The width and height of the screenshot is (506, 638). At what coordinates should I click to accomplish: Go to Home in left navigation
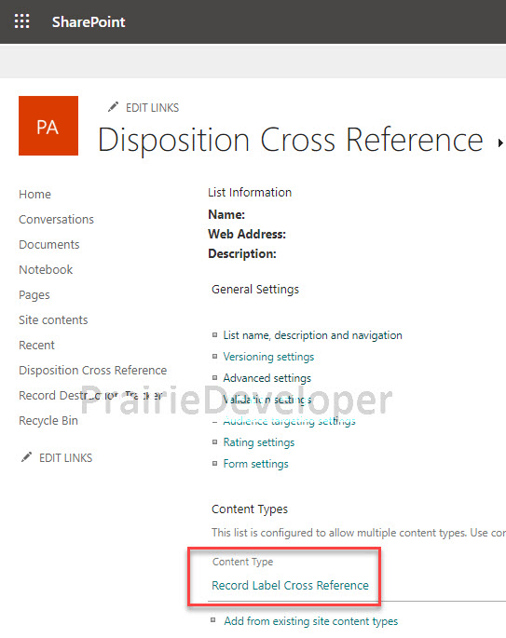(35, 195)
